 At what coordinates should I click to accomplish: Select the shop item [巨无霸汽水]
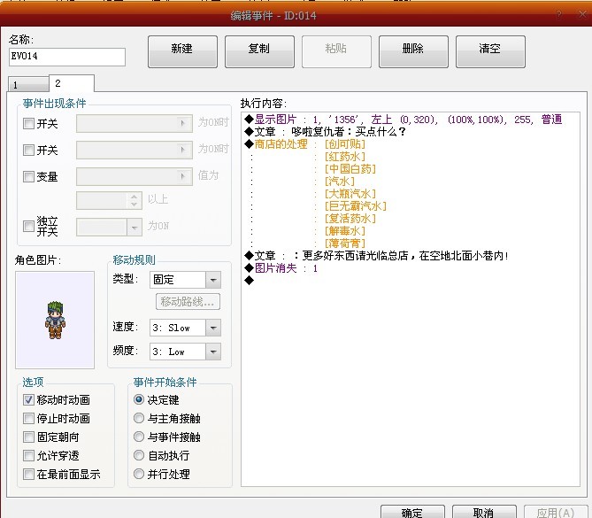tap(355, 206)
